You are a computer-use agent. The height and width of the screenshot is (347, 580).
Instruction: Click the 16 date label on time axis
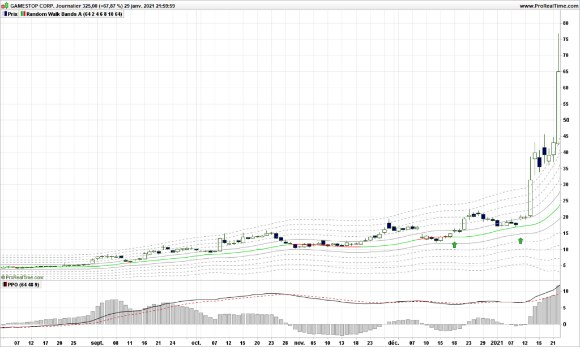coord(144,343)
